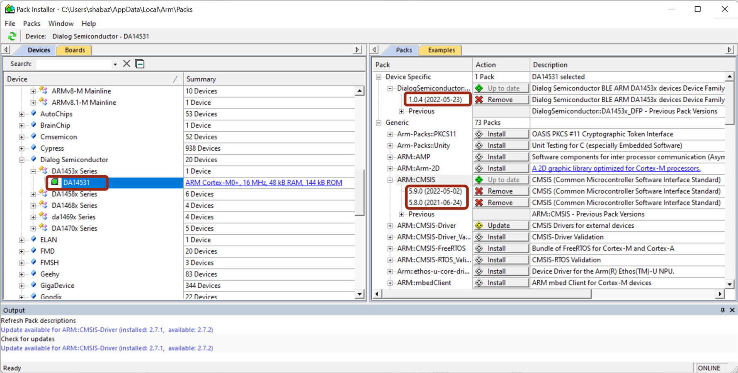This screenshot has height=373, width=738.
Task: Open the Window menu
Action: 61,24
